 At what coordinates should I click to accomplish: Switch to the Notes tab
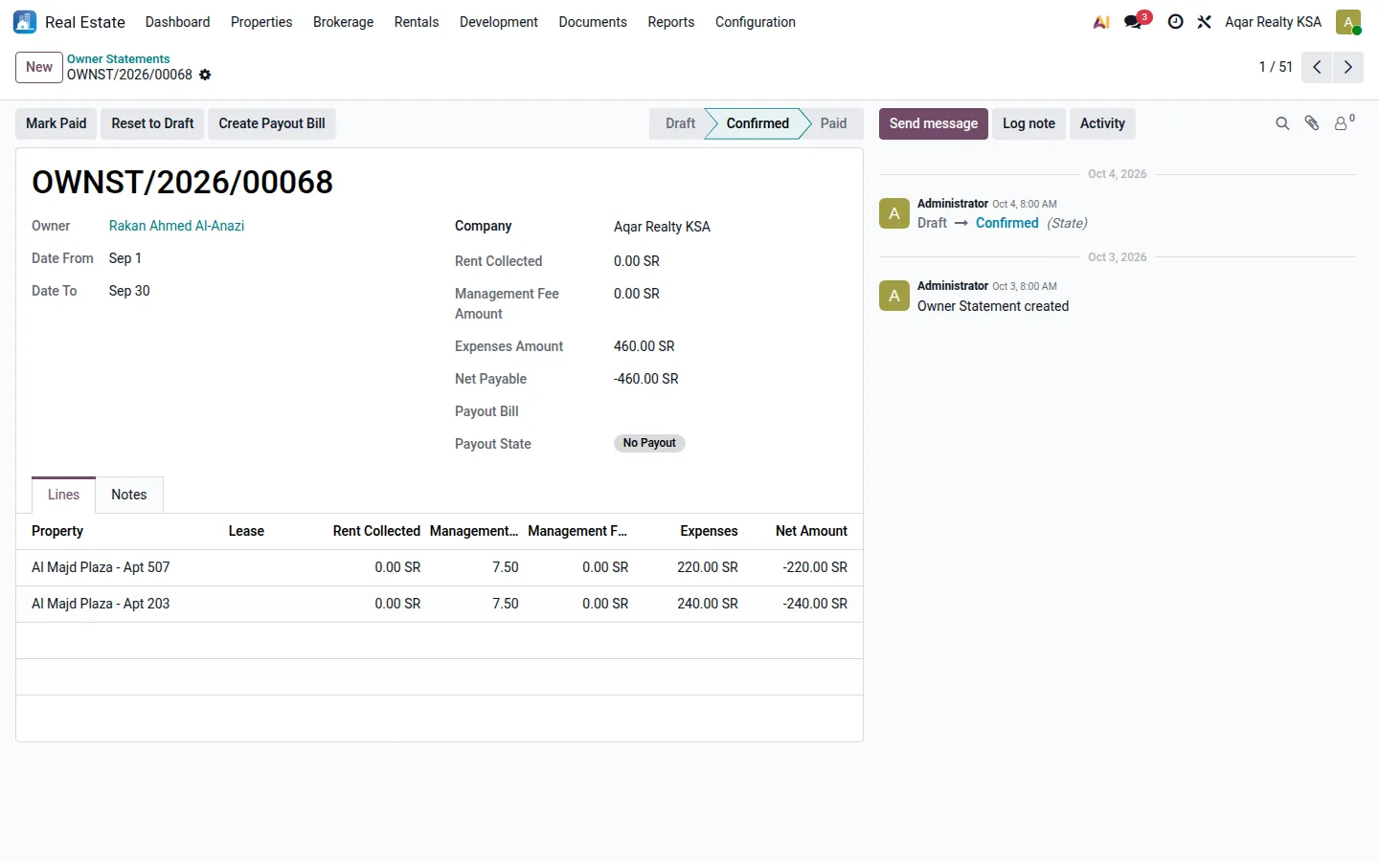coord(129,495)
